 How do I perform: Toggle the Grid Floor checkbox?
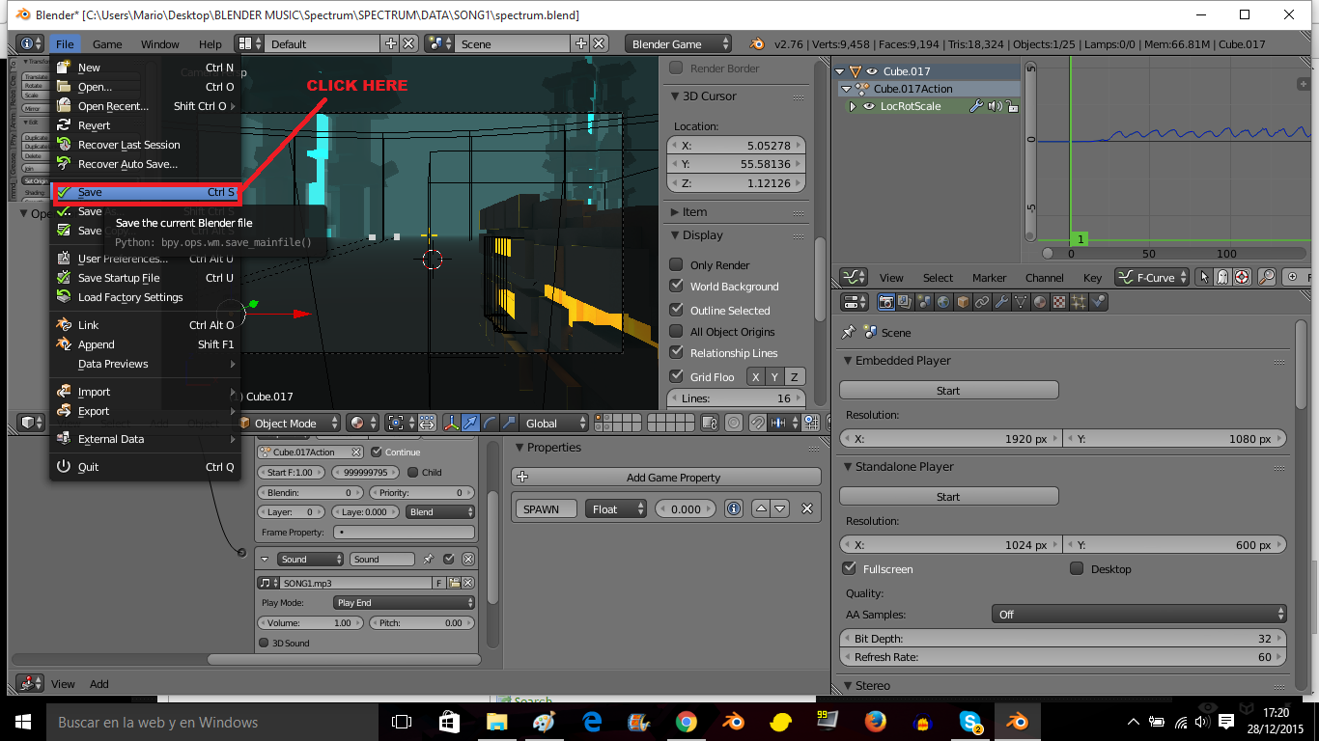tap(676, 376)
